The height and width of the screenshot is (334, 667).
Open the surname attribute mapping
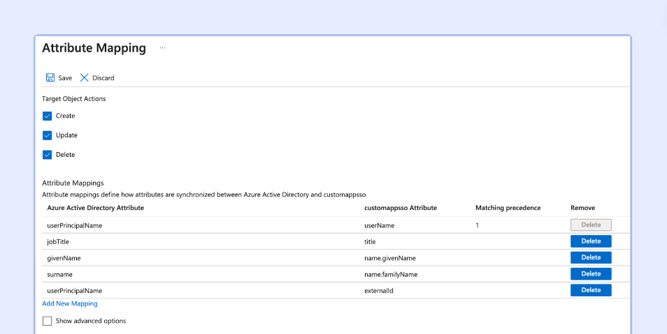click(x=60, y=274)
